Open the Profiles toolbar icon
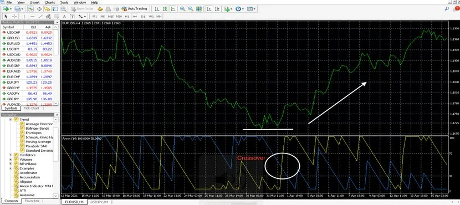Image resolution: width=460 pixels, height=205 pixels. tap(18, 9)
